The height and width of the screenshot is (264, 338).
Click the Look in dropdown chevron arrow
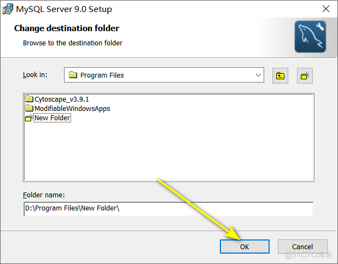click(x=258, y=75)
